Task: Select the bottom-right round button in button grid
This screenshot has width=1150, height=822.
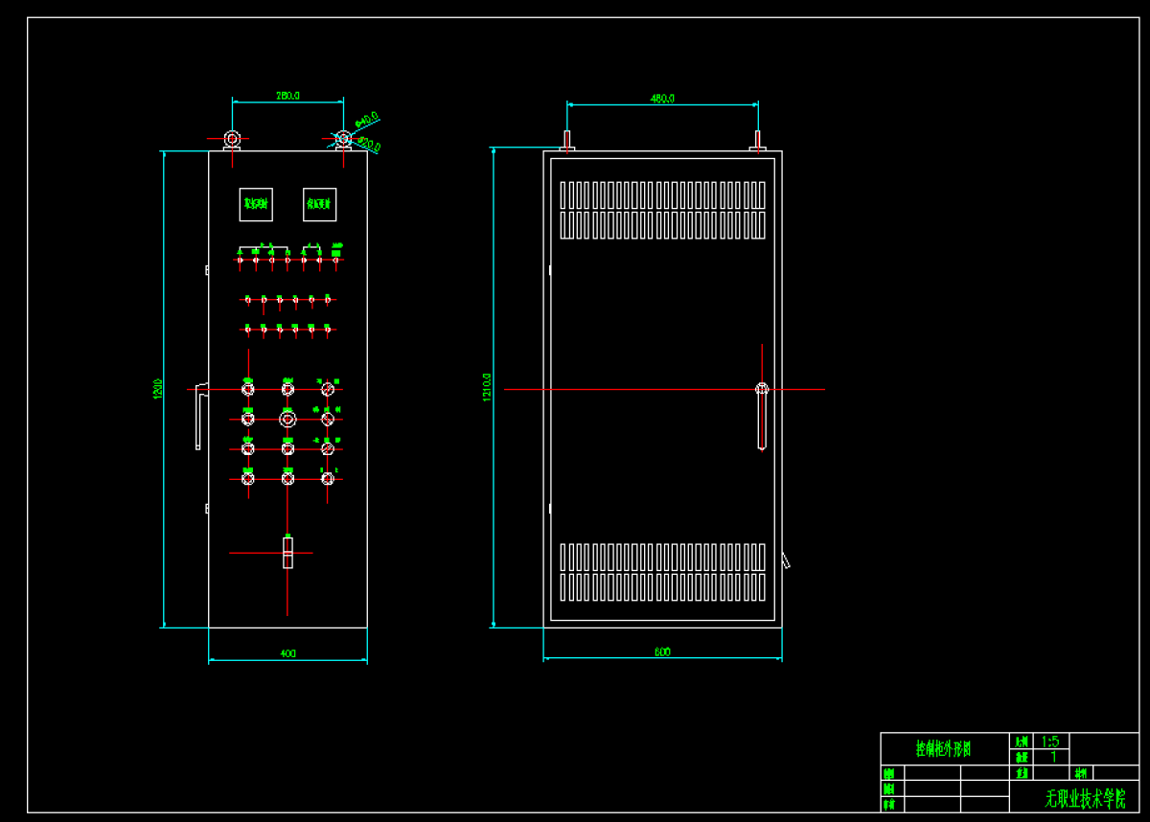Action: click(x=327, y=478)
